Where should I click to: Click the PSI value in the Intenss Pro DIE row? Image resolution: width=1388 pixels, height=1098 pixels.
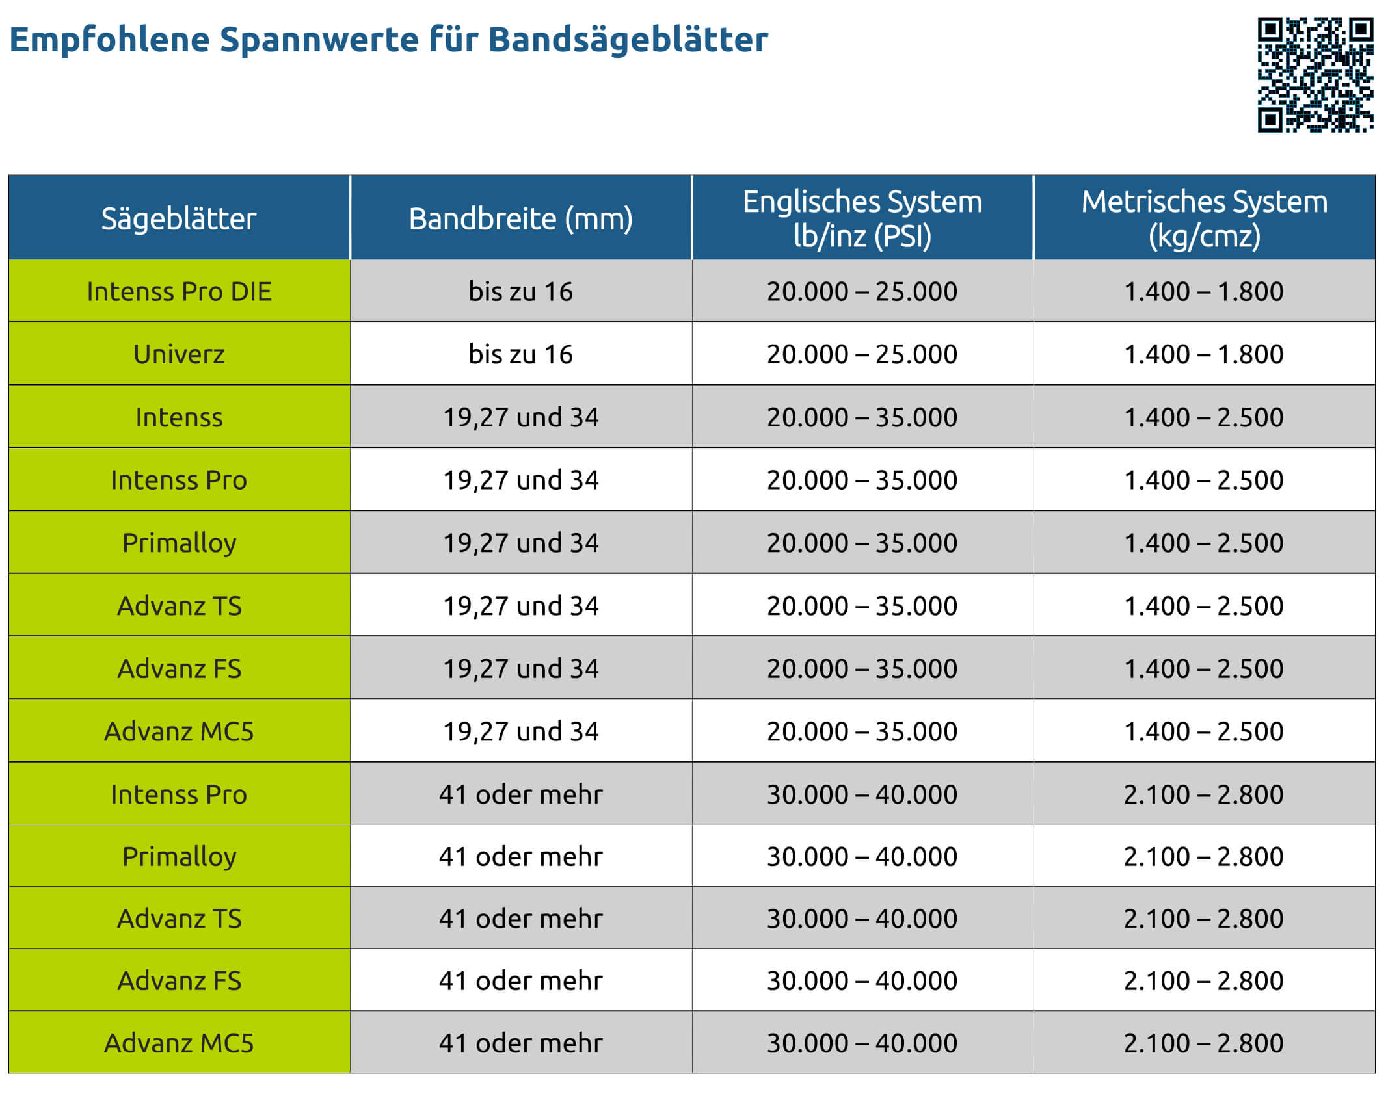[862, 291]
